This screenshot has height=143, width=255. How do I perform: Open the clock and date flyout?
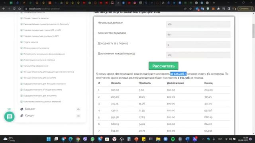243,139
